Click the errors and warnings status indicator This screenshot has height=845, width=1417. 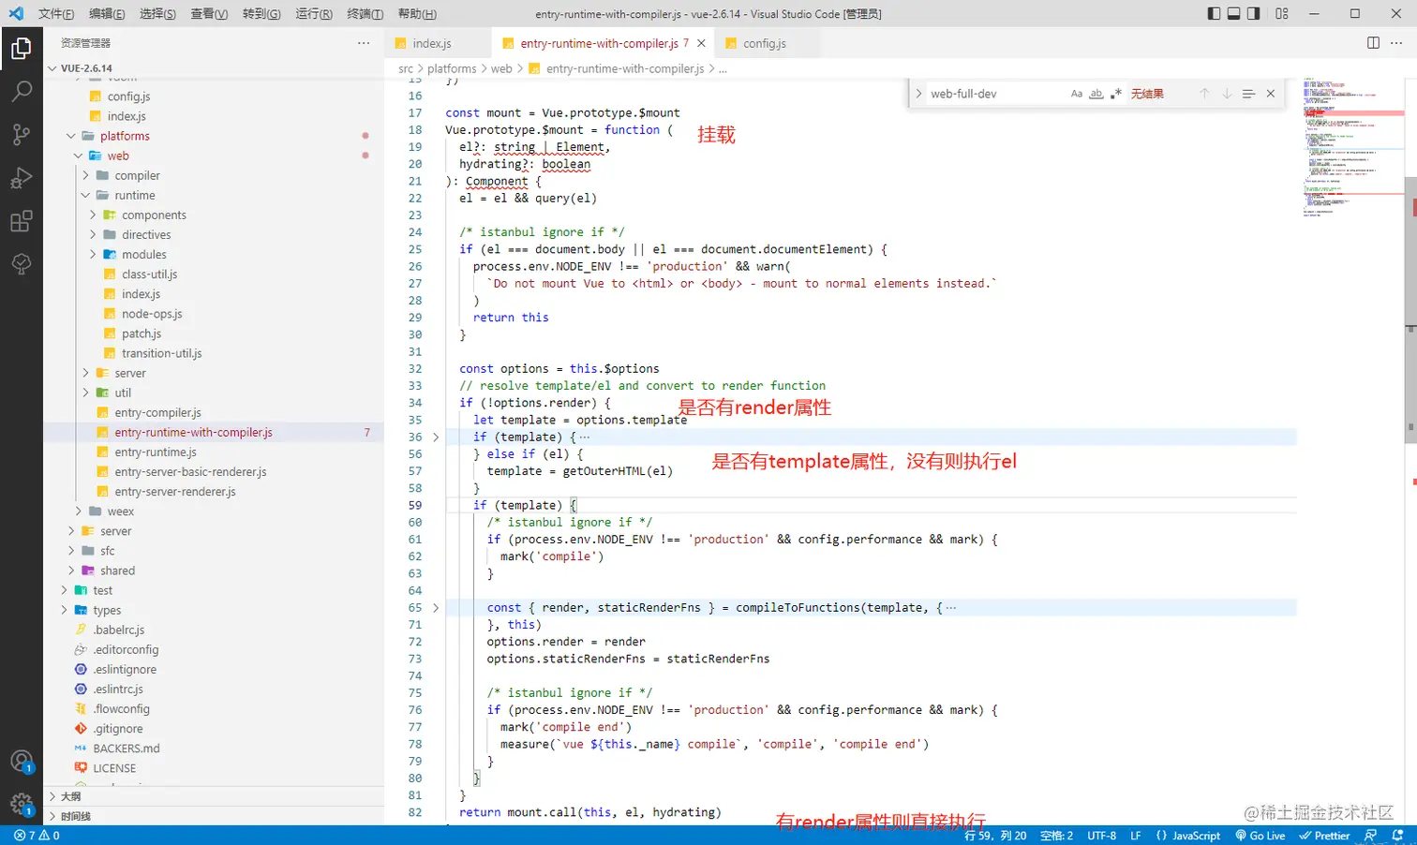click(x=37, y=836)
